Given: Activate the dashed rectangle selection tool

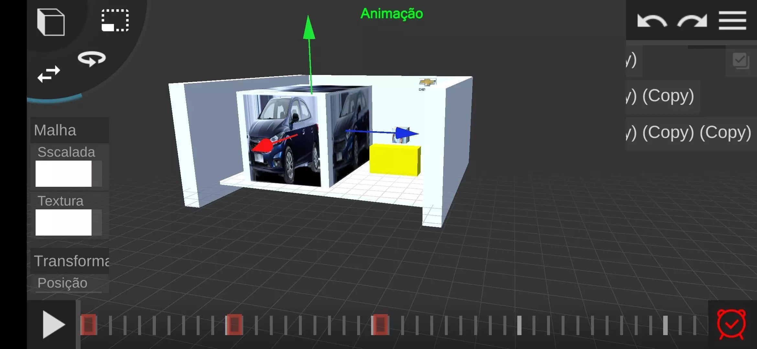Looking at the screenshot, I should point(115,20).
